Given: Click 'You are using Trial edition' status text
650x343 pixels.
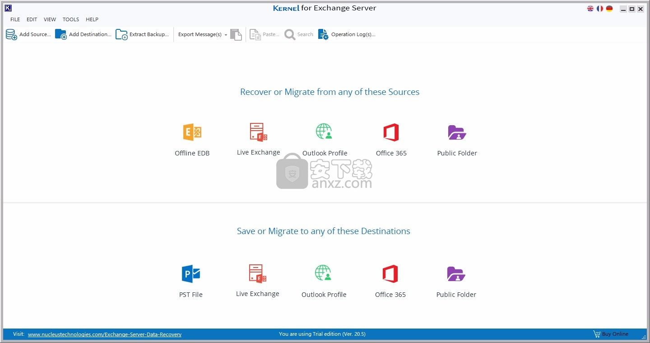Looking at the screenshot, I should (x=322, y=334).
